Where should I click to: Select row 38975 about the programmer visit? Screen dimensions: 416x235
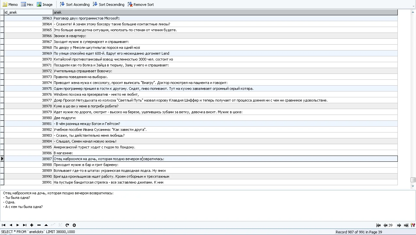130,88
